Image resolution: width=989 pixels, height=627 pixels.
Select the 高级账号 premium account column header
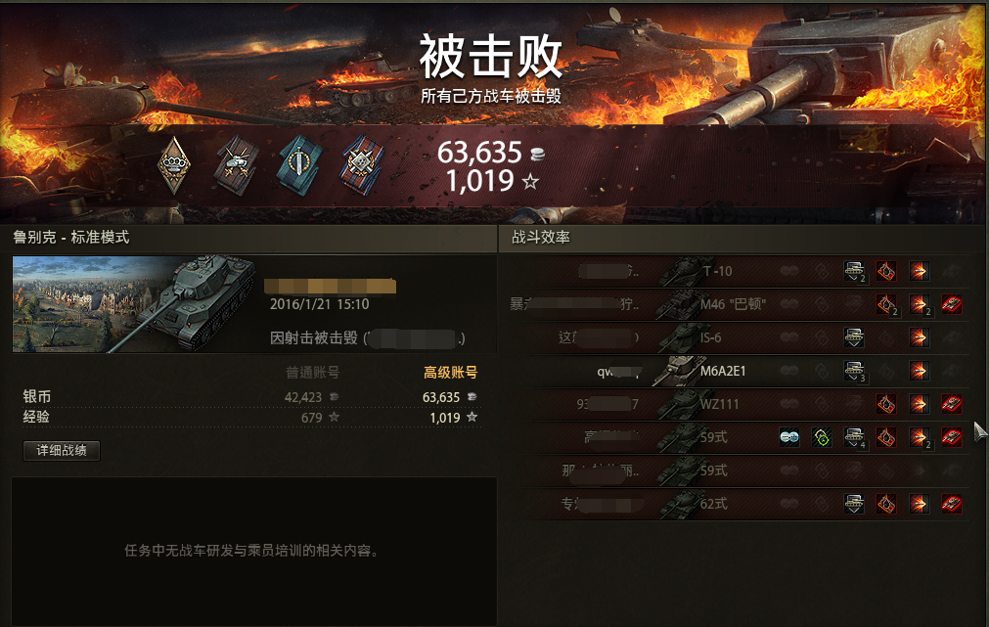450,372
